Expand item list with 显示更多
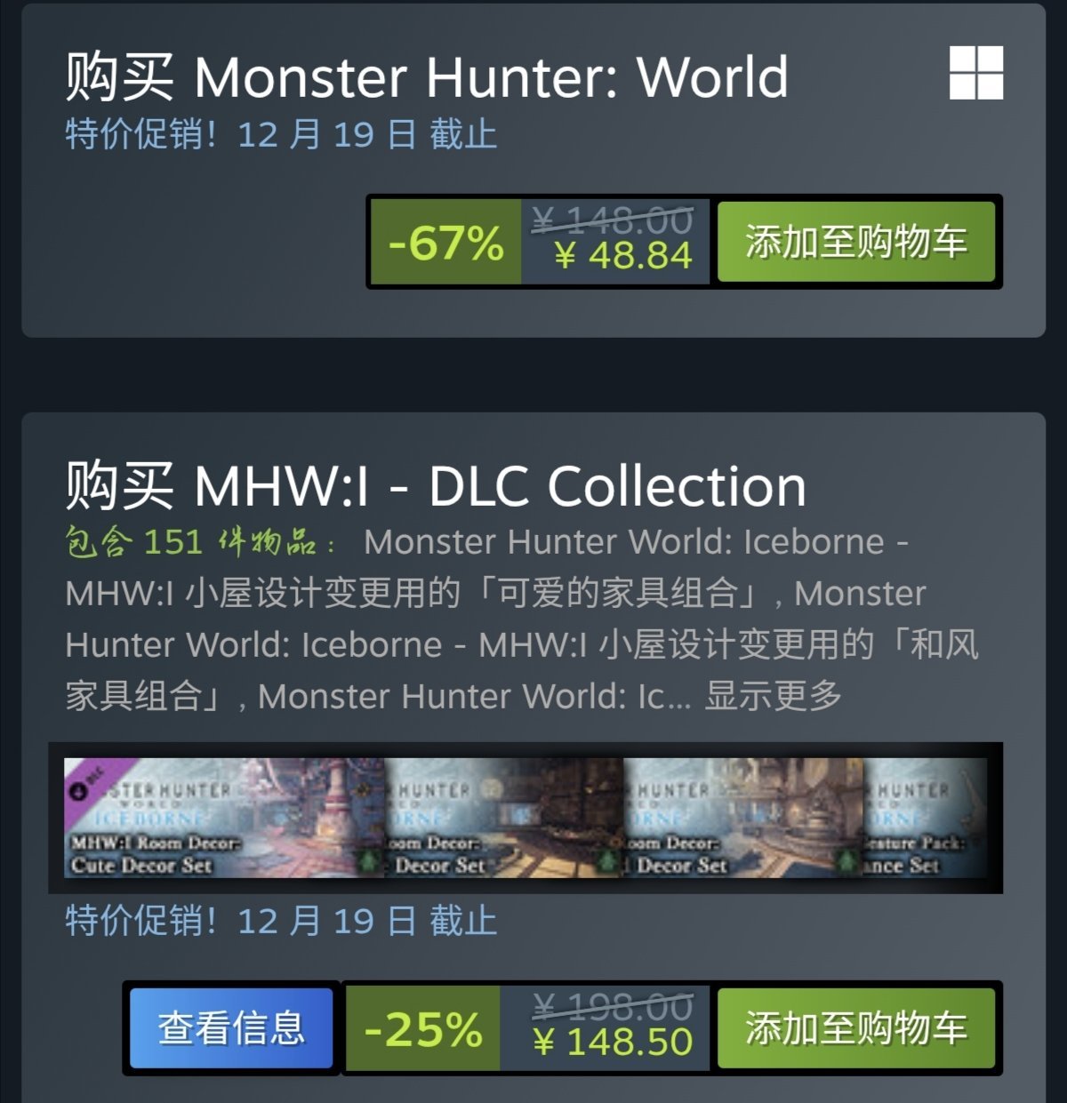Screen dimensions: 1067x1103 (773, 696)
